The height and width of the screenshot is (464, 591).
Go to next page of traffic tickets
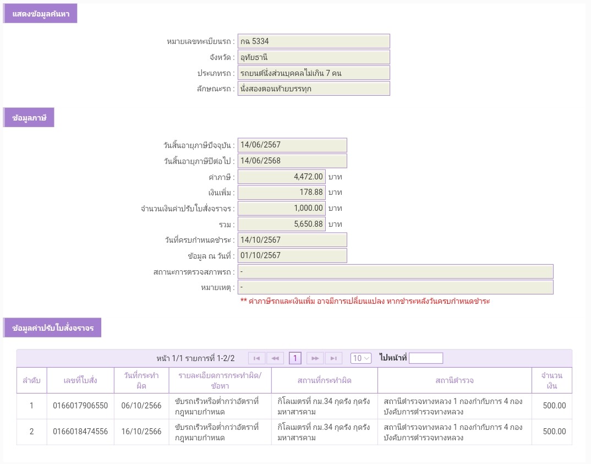pyautogui.click(x=315, y=358)
